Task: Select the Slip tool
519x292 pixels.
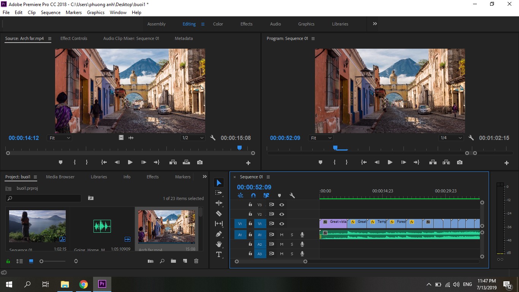Action: (x=219, y=224)
